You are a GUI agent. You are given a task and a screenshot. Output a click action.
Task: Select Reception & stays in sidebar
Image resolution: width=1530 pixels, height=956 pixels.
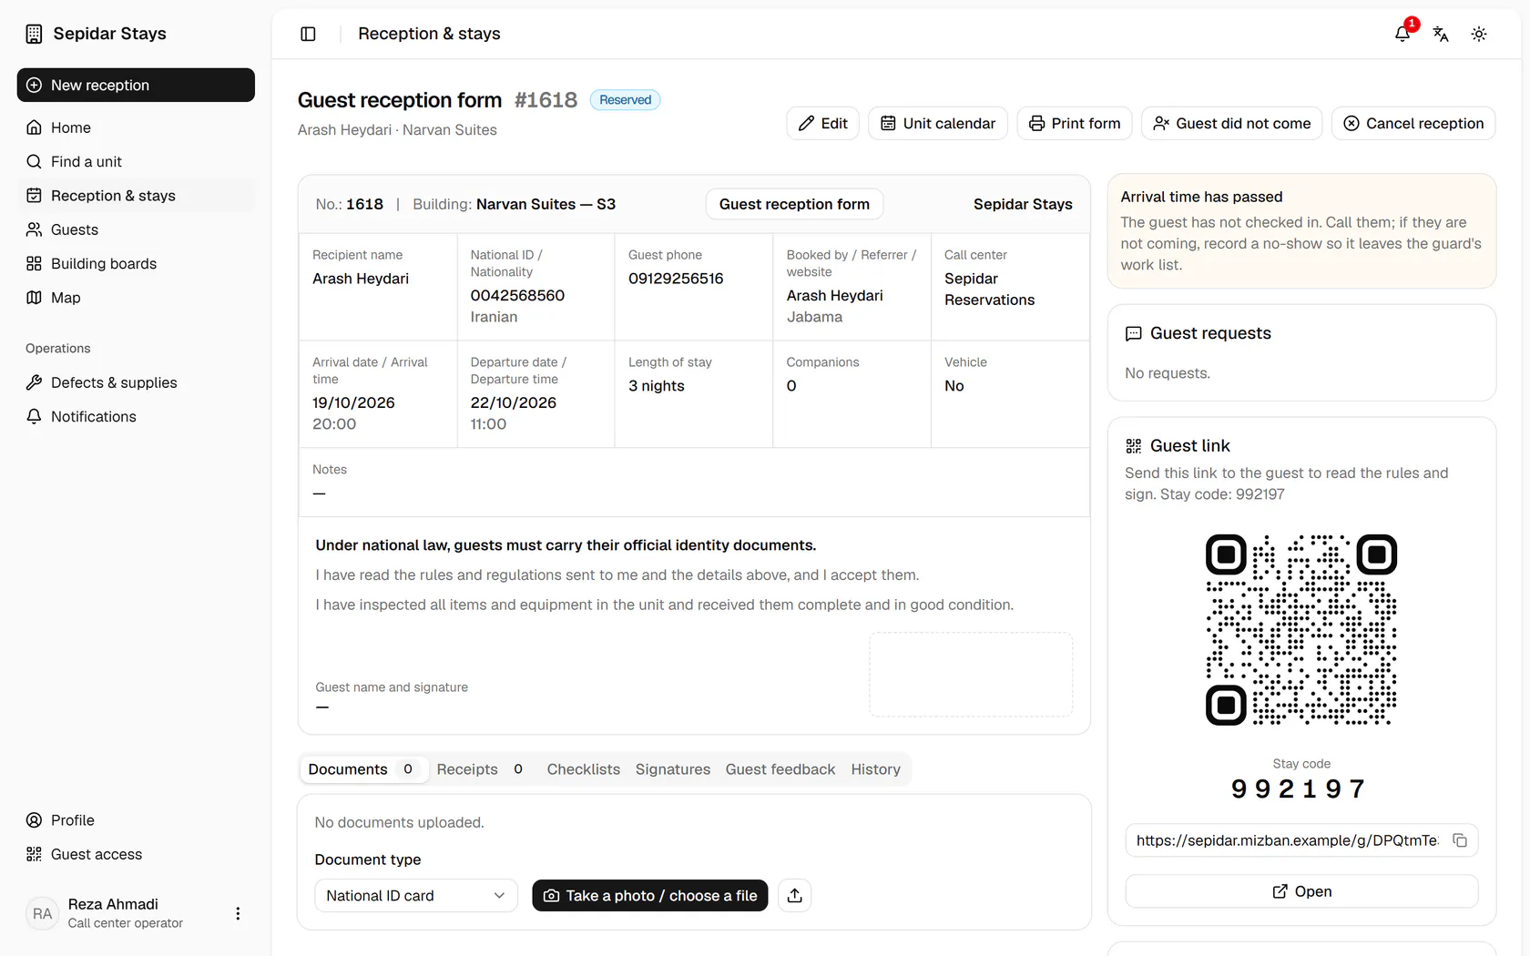136,196
